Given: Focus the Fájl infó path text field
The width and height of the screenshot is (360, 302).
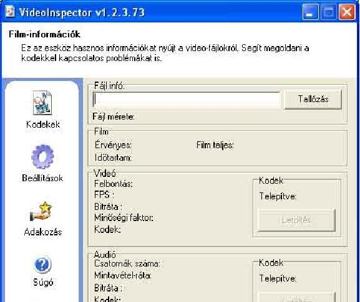Looking at the screenshot, I should pyautogui.click(x=187, y=100).
